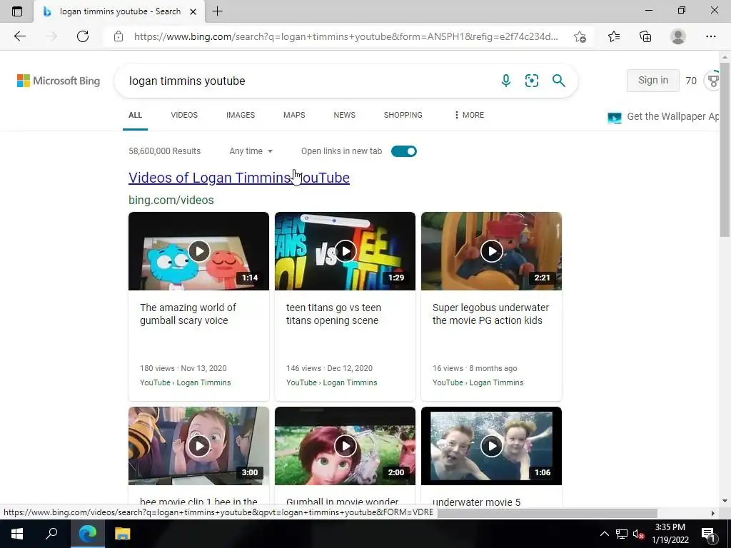Open a new tab with the plus button
The width and height of the screenshot is (731, 548).
217,11
